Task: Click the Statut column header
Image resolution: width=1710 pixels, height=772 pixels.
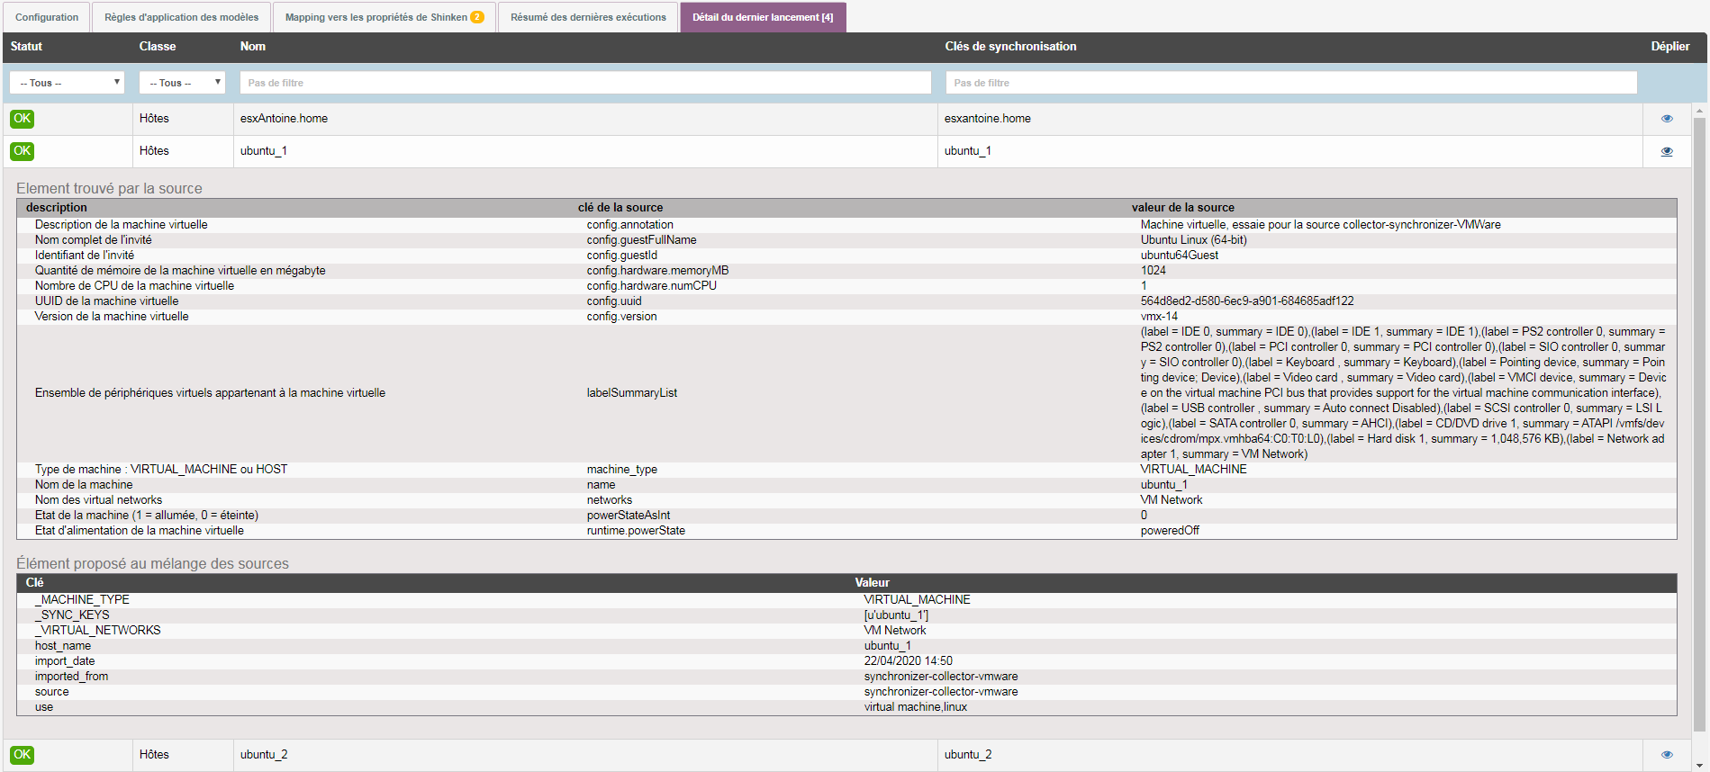Action: click(26, 47)
